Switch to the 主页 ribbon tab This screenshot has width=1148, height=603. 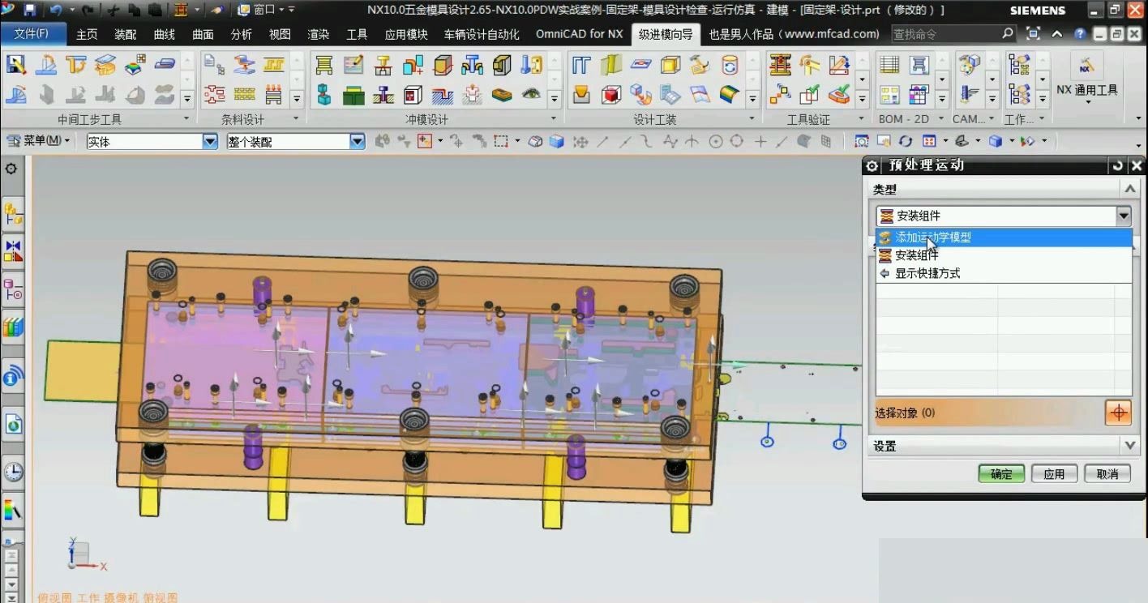pyautogui.click(x=87, y=34)
